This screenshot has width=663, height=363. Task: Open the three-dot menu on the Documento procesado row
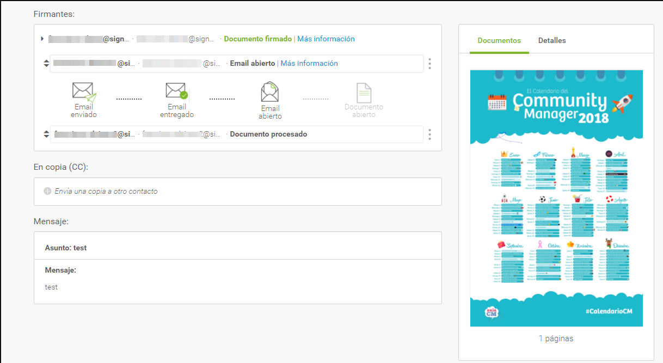pyautogui.click(x=430, y=134)
